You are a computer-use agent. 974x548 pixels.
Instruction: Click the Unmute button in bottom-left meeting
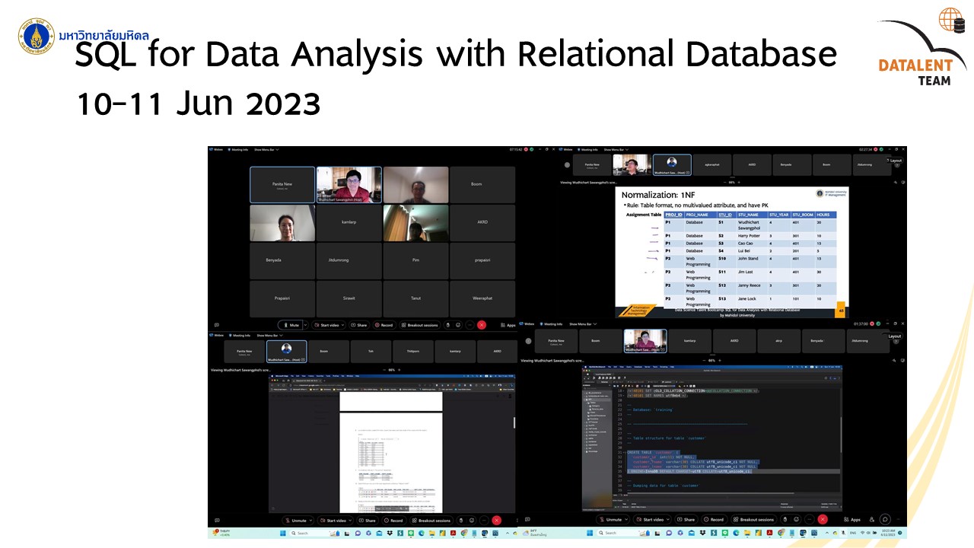click(295, 521)
